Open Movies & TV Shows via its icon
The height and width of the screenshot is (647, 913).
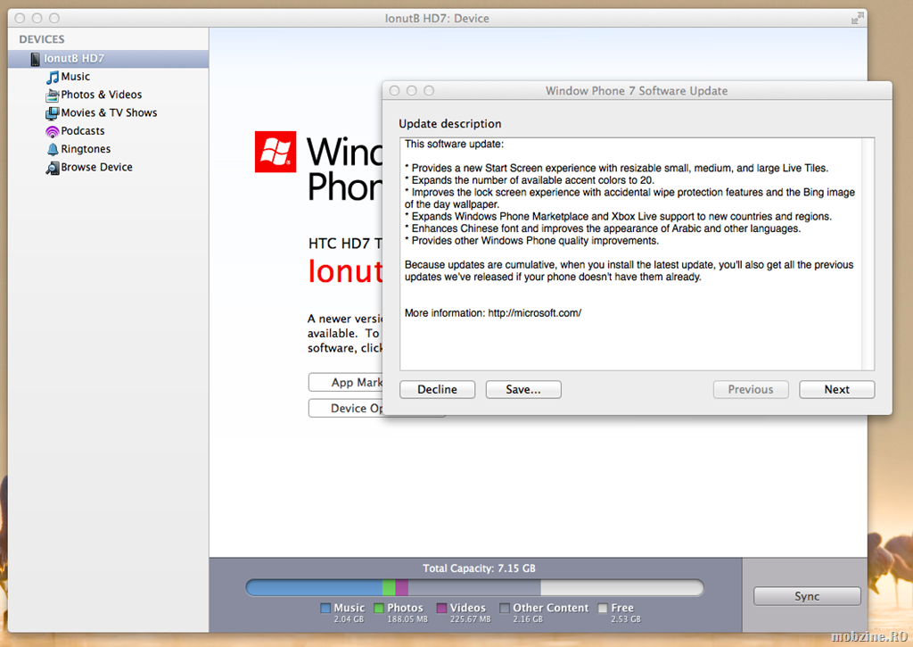pos(53,113)
